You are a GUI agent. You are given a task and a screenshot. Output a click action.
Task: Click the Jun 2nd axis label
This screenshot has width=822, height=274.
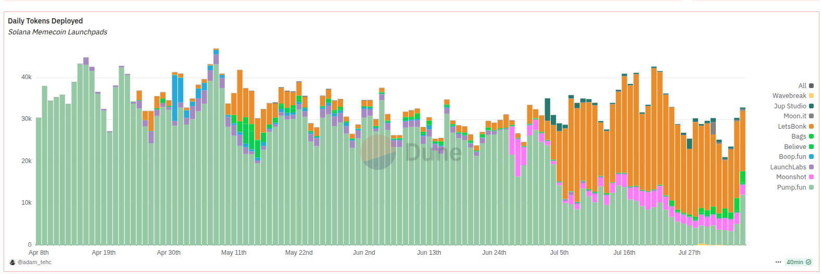[364, 252]
